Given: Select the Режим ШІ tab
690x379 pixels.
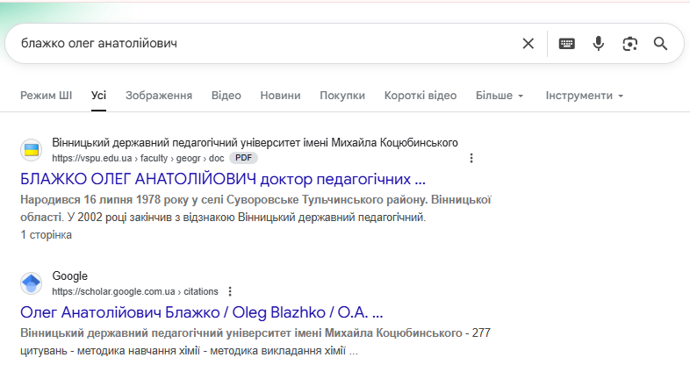Looking at the screenshot, I should (46, 96).
